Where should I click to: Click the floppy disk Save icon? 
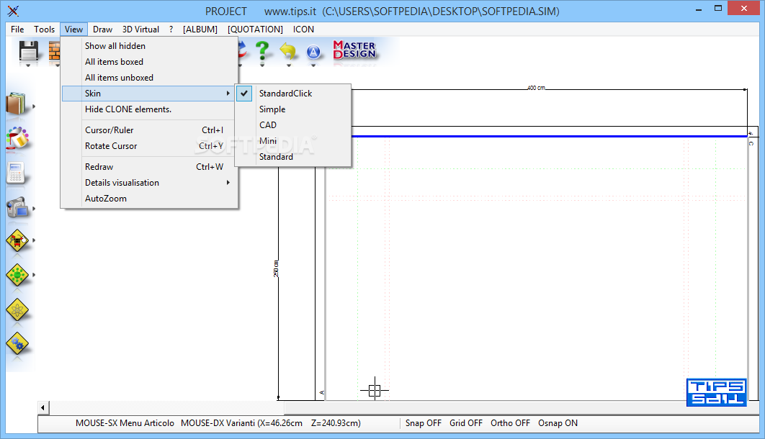(x=28, y=50)
